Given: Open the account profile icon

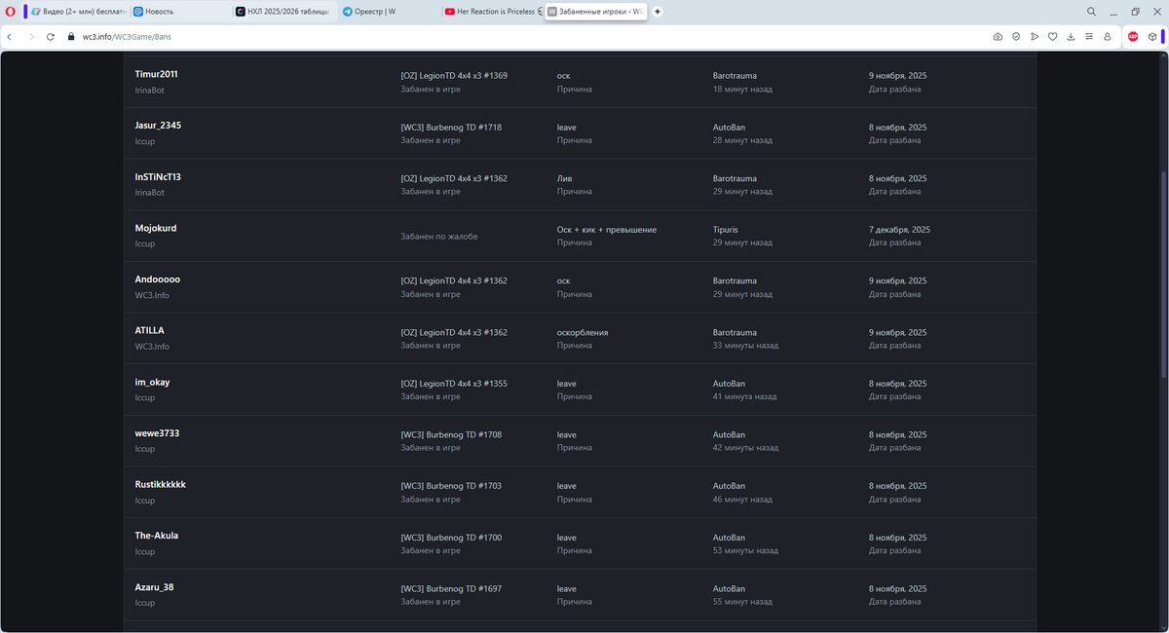Looking at the screenshot, I should (1108, 37).
